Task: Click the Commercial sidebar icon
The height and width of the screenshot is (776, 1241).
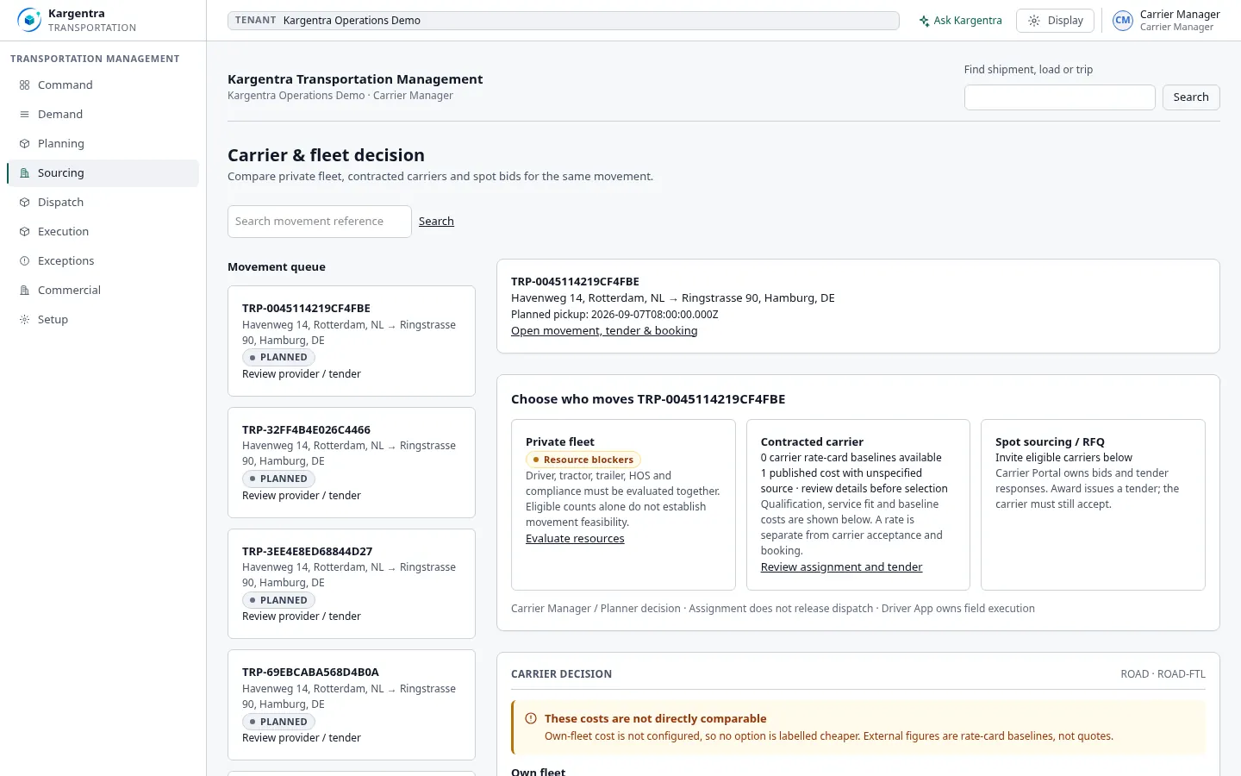Action: pos(24,290)
